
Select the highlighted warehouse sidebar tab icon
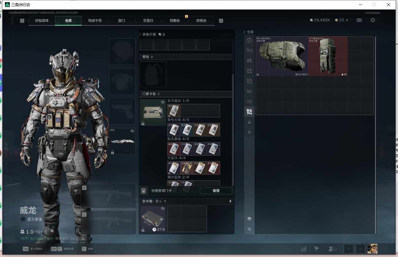click(249, 112)
